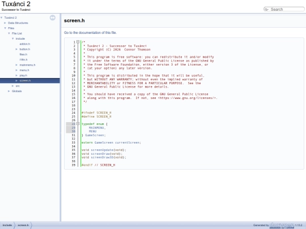Click line number 28 in code listing
This screenshot has height=229, width=306.
(73, 124)
